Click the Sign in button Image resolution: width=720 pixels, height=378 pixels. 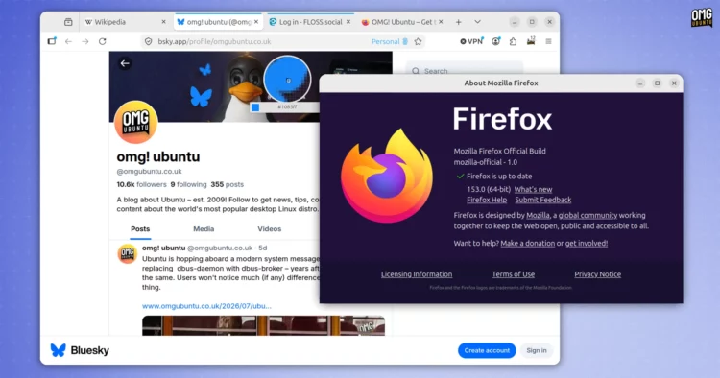tap(537, 350)
